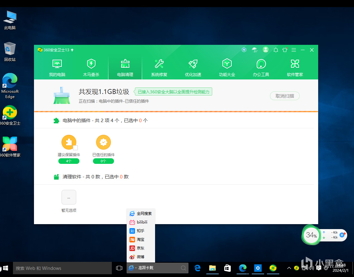Go to 优化加速 tab
This screenshot has width=354, height=277.
coord(193,68)
